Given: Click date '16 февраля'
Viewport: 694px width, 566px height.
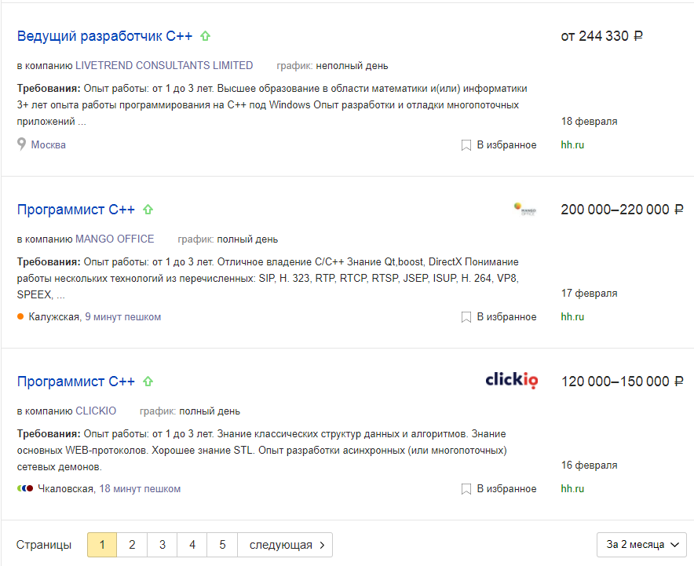Looking at the screenshot, I should [589, 466].
